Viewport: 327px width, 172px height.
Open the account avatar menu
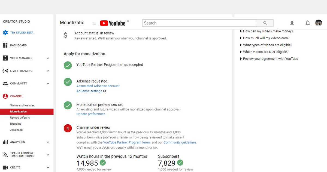tap(319, 23)
